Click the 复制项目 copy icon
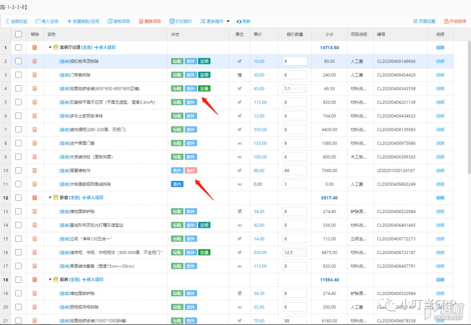Screen dimensions: 471x325 (x=110, y=21)
